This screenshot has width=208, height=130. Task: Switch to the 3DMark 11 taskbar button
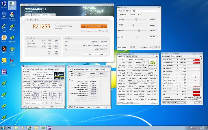(36, 128)
